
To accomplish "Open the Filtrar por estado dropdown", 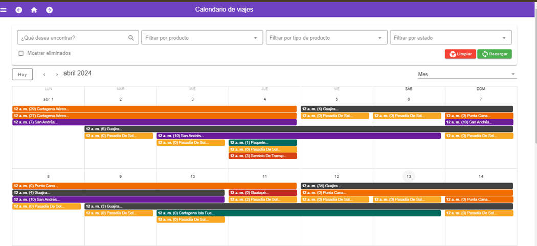I will [x=504, y=38].
